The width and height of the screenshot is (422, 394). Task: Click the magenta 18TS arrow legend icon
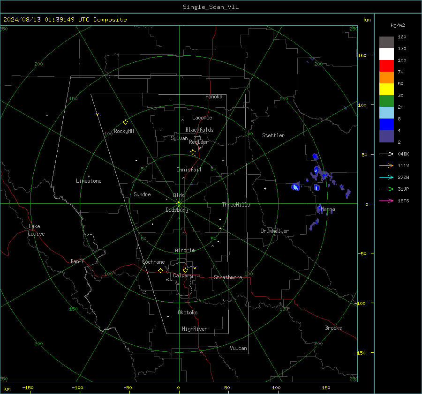click(x=386, y=201)
